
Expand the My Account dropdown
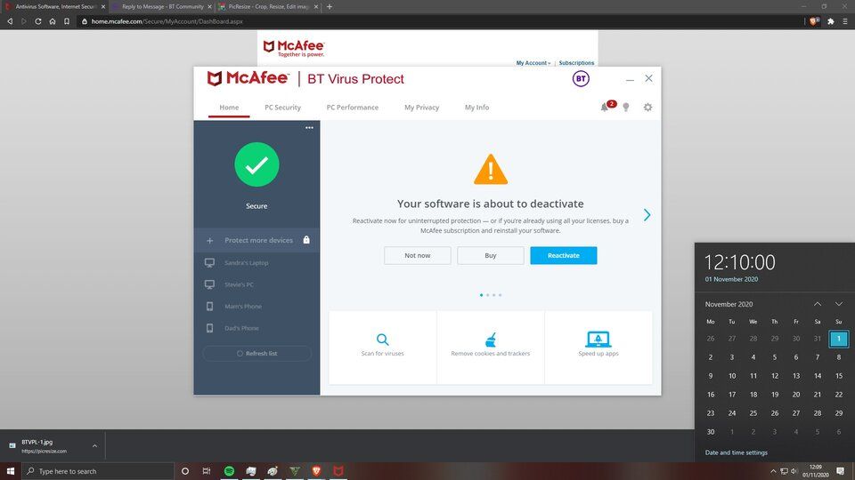tap(533, 63)
